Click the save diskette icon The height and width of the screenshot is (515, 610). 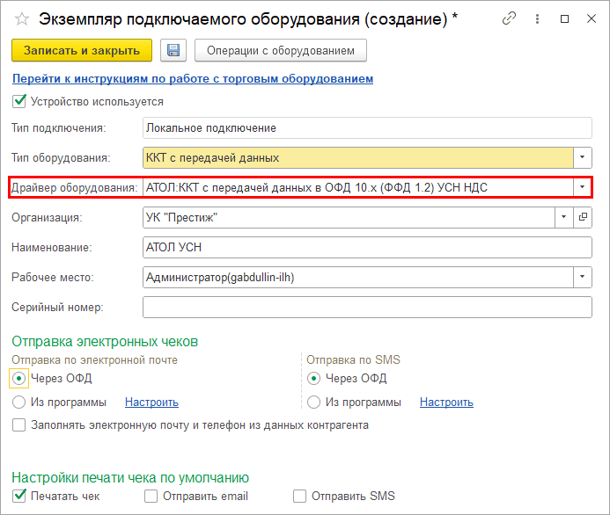click(173, 51)
